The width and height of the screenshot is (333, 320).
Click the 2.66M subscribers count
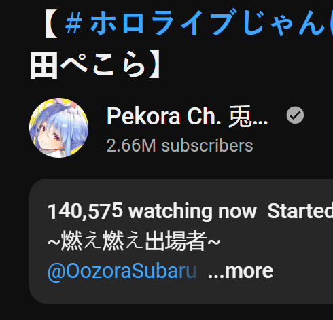pyautogui.click(x=179, y=145)
